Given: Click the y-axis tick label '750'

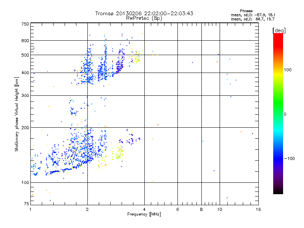Looking at the screenshot, I should click(x=25, y=24).
